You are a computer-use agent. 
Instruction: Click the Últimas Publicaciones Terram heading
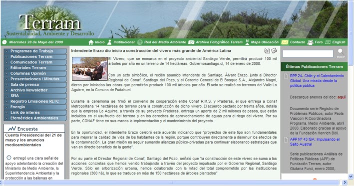pos(314,67)
